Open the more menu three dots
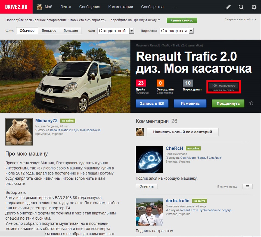 174,8
